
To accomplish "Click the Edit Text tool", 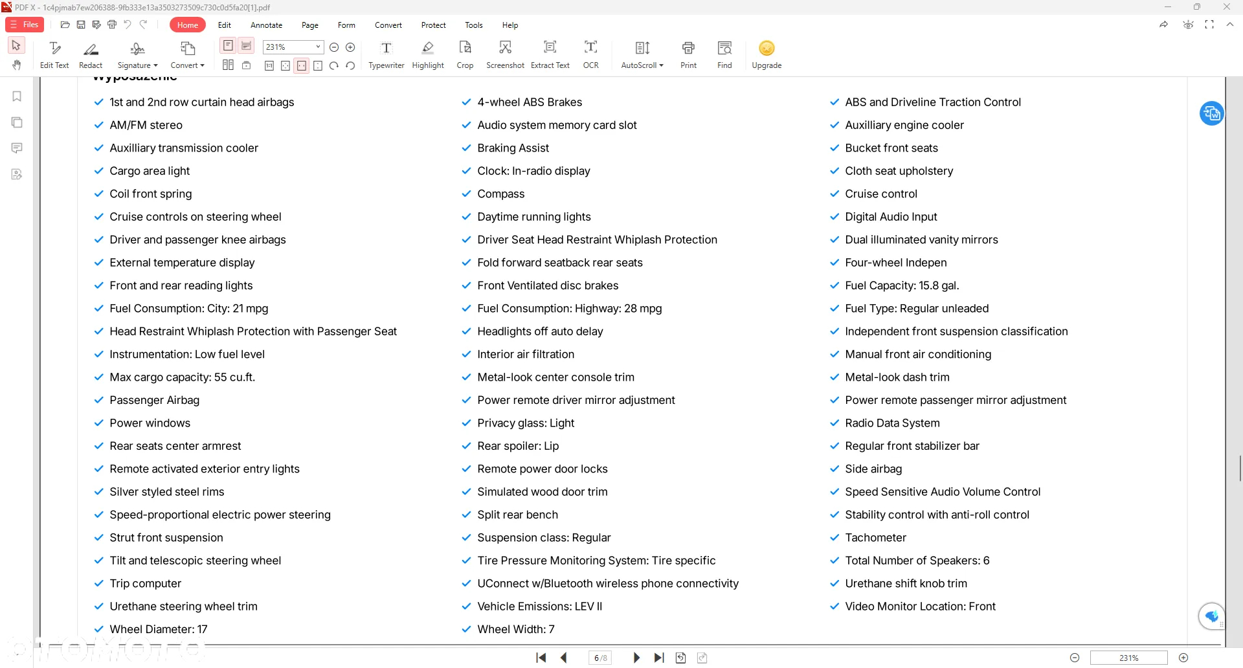I will pyautogui.click(x=54, y=55).
